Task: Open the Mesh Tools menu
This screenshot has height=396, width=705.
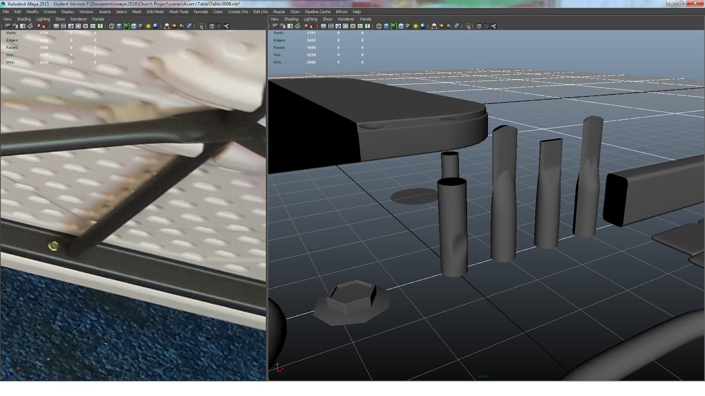Action: [x=179, y=12]
